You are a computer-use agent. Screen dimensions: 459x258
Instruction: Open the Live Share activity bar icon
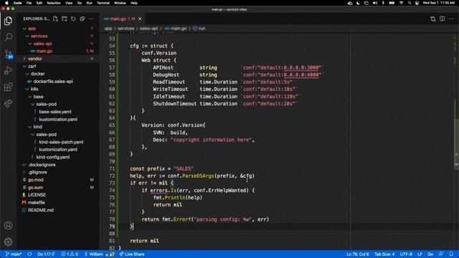tap(8, 103)
